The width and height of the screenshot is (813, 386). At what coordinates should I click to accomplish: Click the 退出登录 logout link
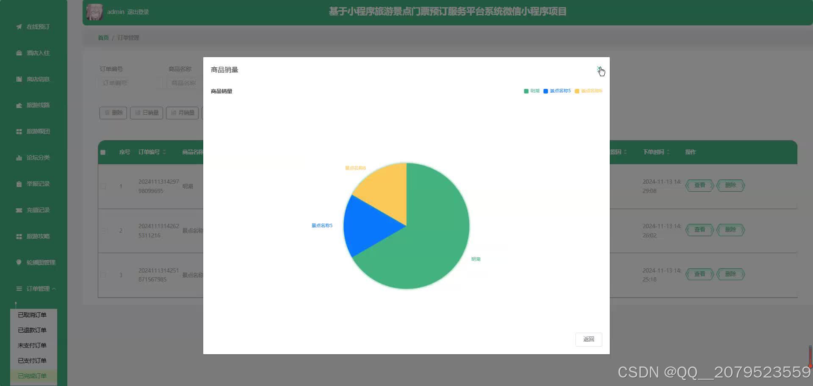tap(138, 12)
